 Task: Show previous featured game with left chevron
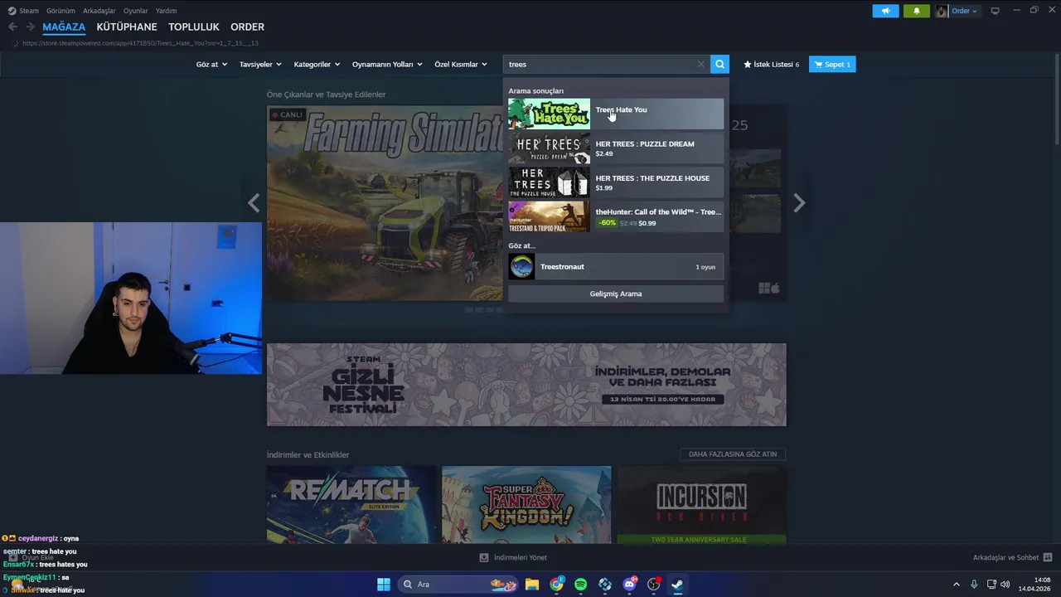(x=254, y=203)
